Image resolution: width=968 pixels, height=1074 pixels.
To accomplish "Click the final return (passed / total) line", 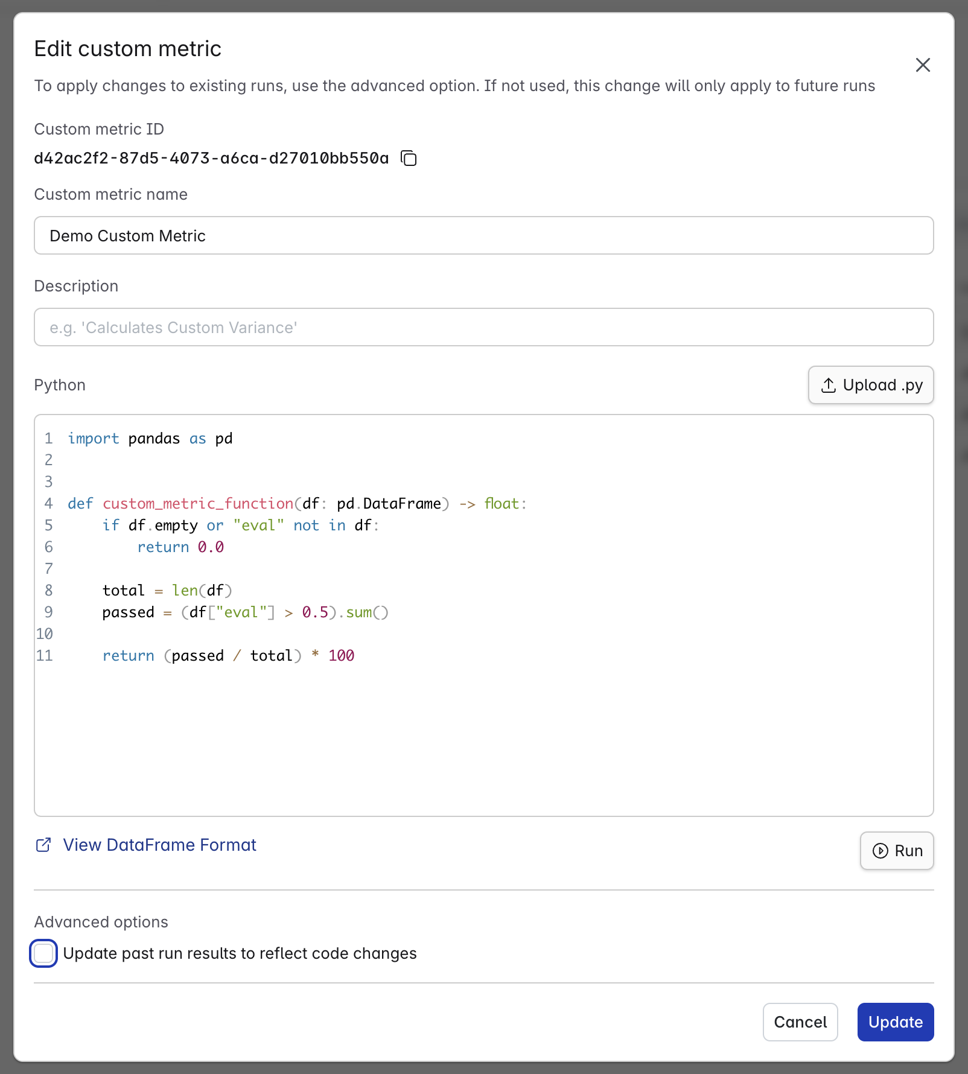I will pos(228,656).
